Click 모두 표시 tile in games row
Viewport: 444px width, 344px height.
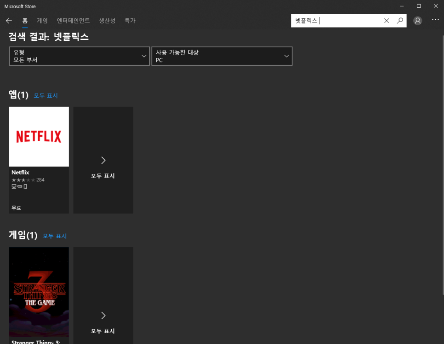pos(103,296)
